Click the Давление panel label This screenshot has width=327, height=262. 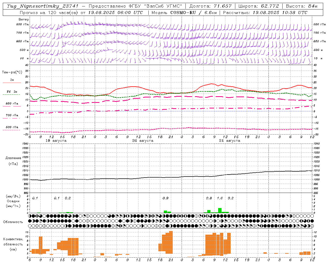(x=13, y=158)
